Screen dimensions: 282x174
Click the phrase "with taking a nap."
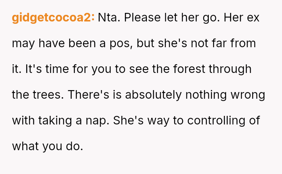tap(61, 121)
